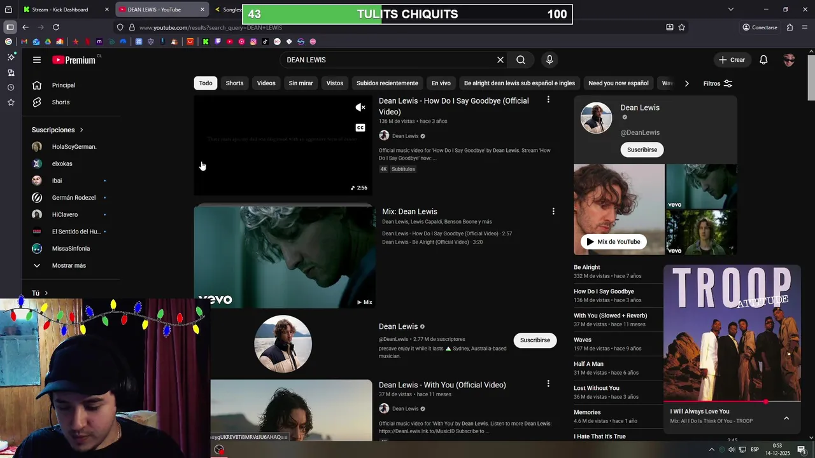815x458 pixels.
Task: Open site security shield icon
Action: [x=120, y=27]
